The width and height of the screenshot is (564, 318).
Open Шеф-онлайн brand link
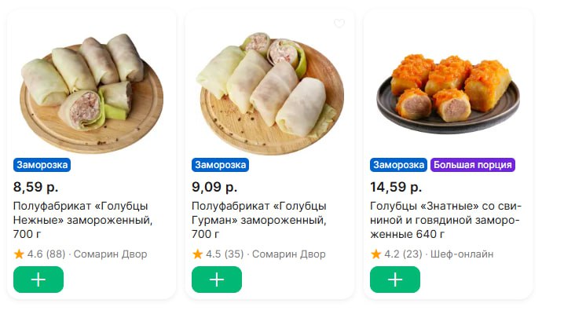(462, 254)
